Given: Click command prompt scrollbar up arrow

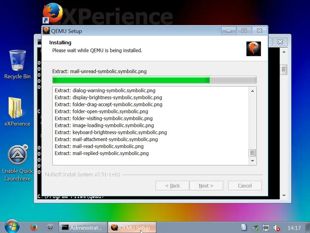Looking at the screenshot, I should click(284, 52).
